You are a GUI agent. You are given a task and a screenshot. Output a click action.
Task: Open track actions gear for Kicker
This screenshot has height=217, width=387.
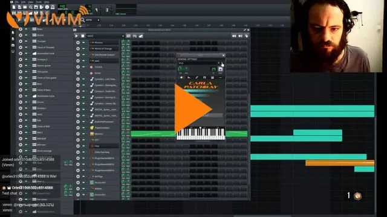pyautogui.click(x=78, y=73)
